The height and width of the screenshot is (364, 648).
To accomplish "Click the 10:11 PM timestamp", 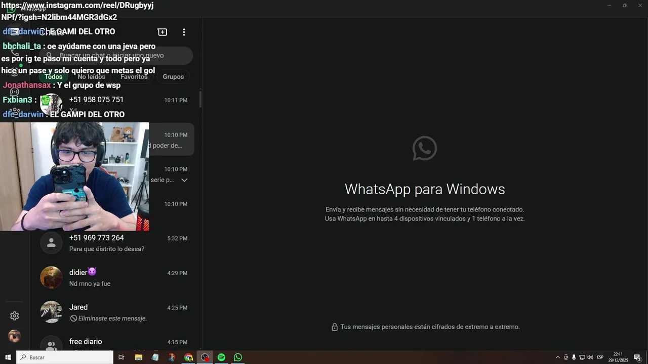I will (x=176, y=100).
